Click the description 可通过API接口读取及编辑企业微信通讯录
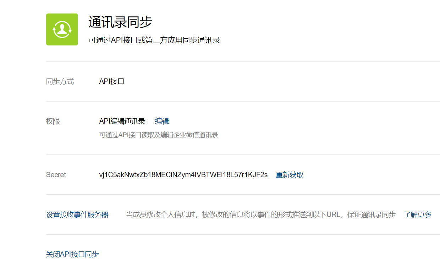The image size is (440, 261). coord(159,135)
